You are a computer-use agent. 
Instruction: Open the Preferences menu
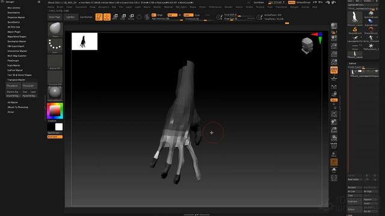coord(215,7)
